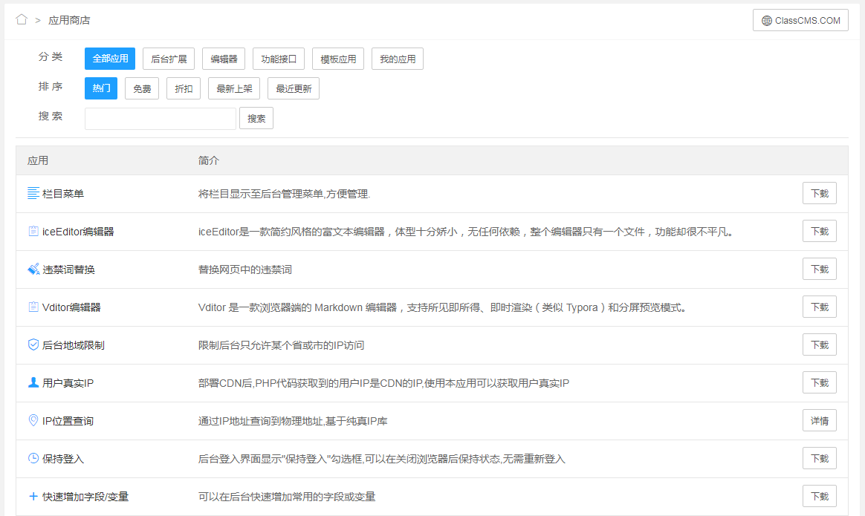Open the 快速增加字段/变量 app name
This screenshot has height=516, width=865.
85,497
